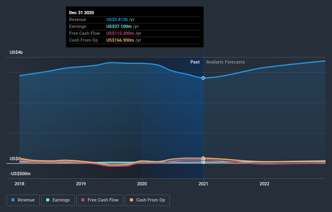Click the 2020 x-axis label
Image resolution: width=332 pixels, height=212 pixels.
(x=142, y=184)
